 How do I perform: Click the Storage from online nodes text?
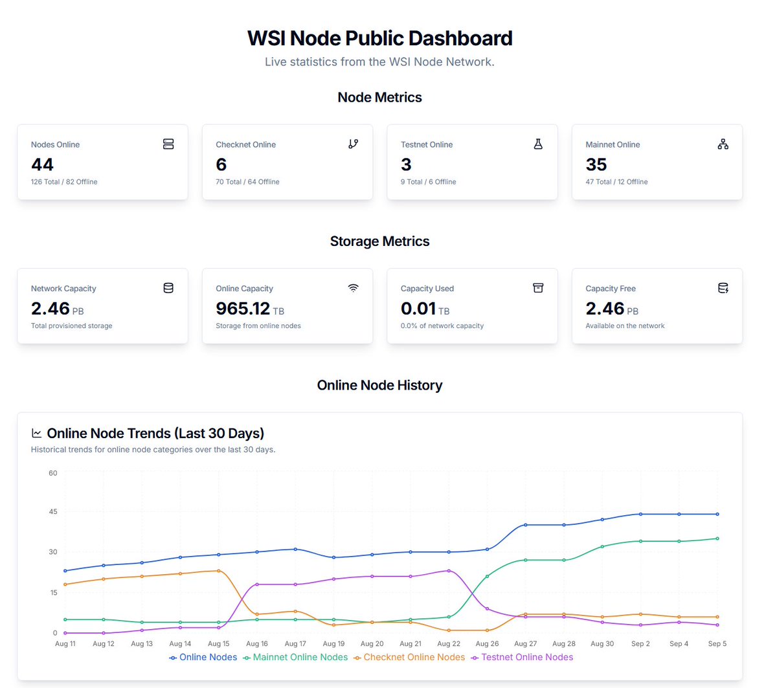(258, 326)
